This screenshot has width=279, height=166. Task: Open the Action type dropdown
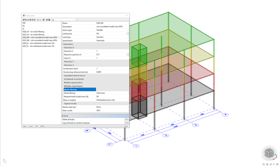point(128,30)
